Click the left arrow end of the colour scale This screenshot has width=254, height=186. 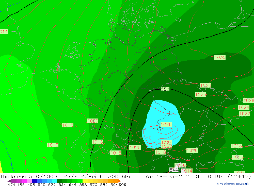click(9, 181)
